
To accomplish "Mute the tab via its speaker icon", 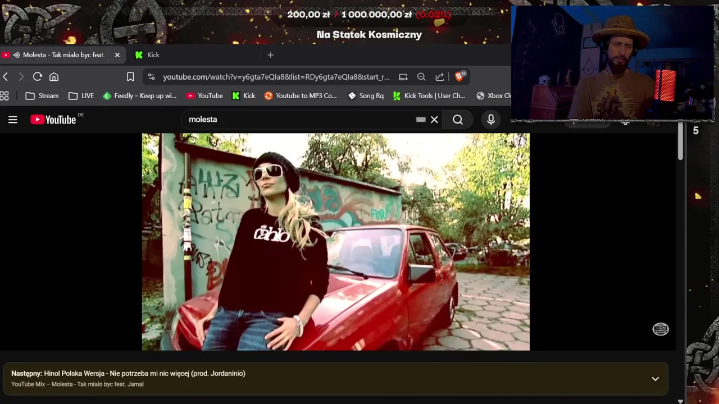I will click(x=16, y=55).
